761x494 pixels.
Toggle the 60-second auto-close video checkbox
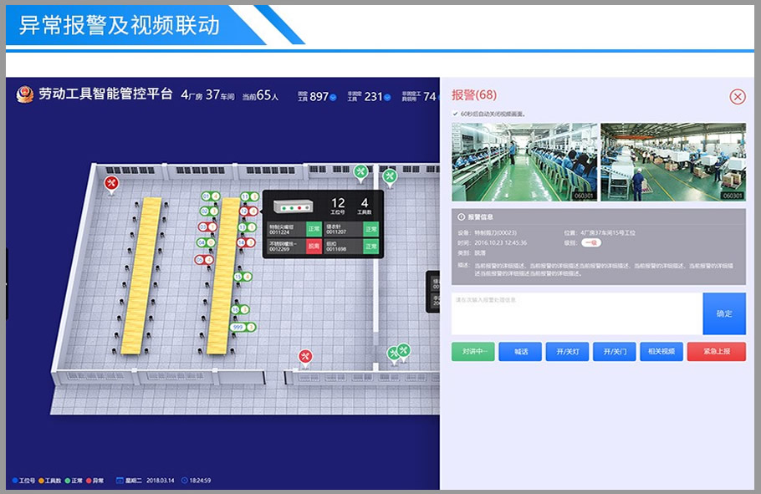tap(455, 114)
